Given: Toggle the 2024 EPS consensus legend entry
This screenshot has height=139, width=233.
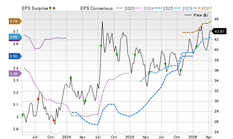Looking at the screenshot, I should [x=145, y=8].
